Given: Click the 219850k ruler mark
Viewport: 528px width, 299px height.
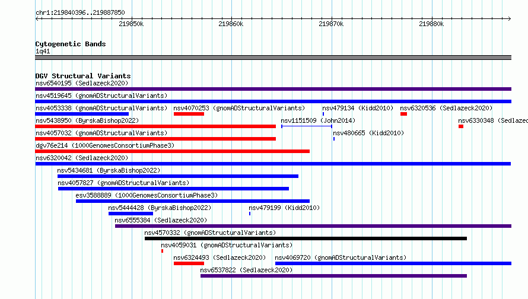Looking at the screenshot, I should 131,24.
